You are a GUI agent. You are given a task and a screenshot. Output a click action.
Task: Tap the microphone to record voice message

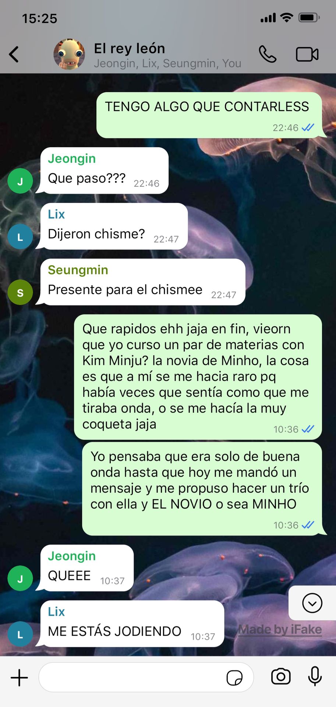click(315, 676)
